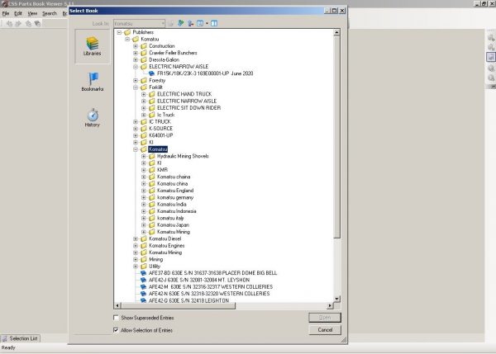Click the horizontal scrollbar thumb
Screen dimensions: 496x354
click(x=178, y=305)
